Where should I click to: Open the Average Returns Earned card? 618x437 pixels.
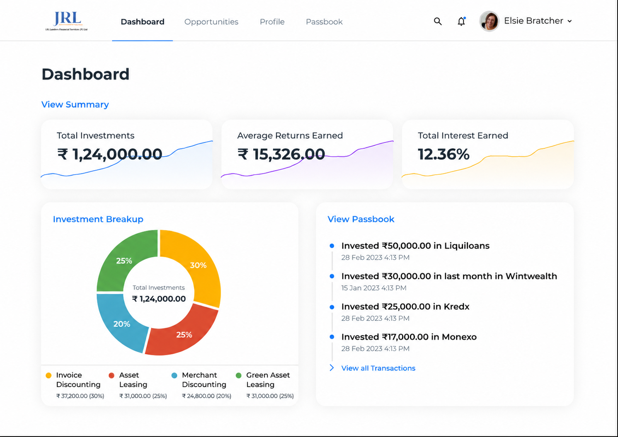point(307,155)
